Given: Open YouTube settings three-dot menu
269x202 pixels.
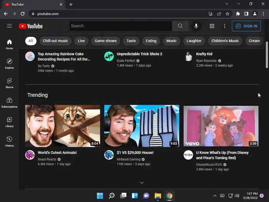Looking at the screenshot, I should (x=225, y=26).
